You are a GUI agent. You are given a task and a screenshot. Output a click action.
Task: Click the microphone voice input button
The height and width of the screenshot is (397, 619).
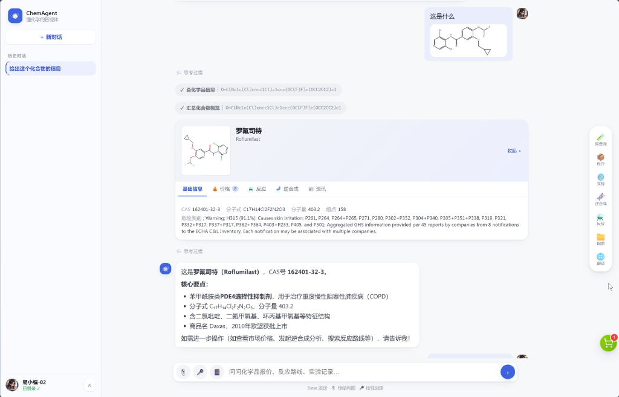tap(200, 372)
